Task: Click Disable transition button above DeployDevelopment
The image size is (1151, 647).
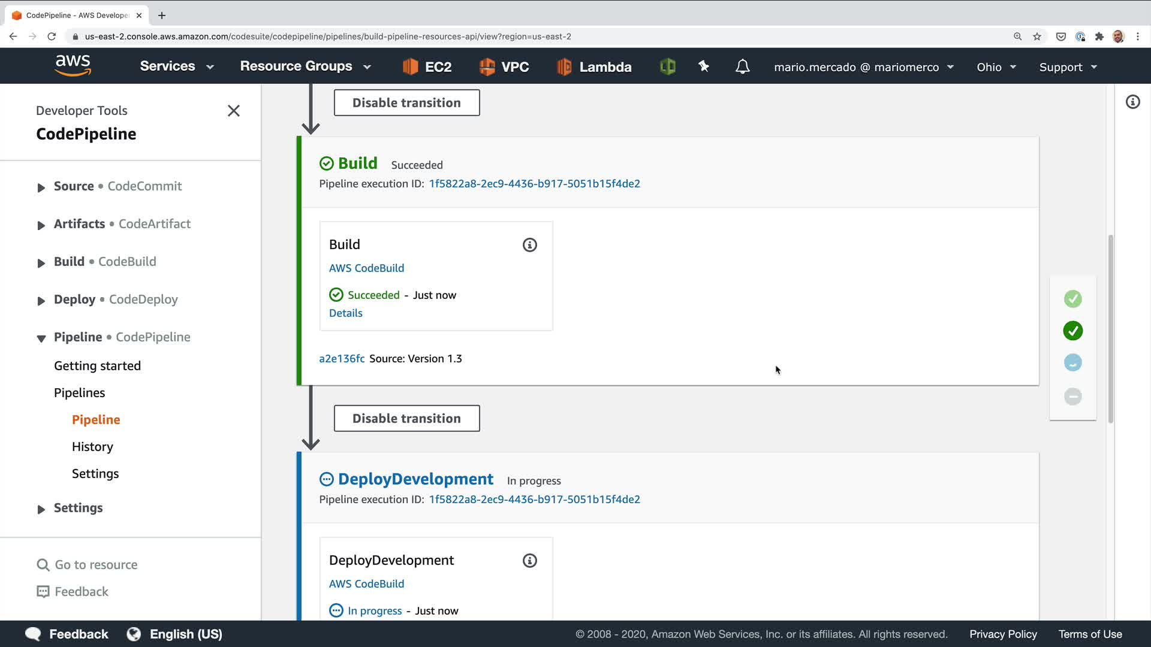Action: tap(406, 418)
